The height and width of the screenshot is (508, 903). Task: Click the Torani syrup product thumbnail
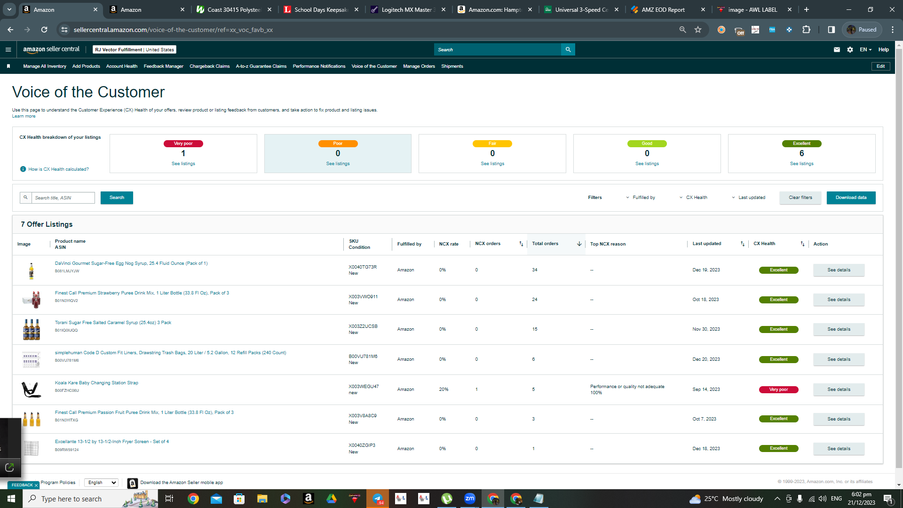(x=32, y=329)
